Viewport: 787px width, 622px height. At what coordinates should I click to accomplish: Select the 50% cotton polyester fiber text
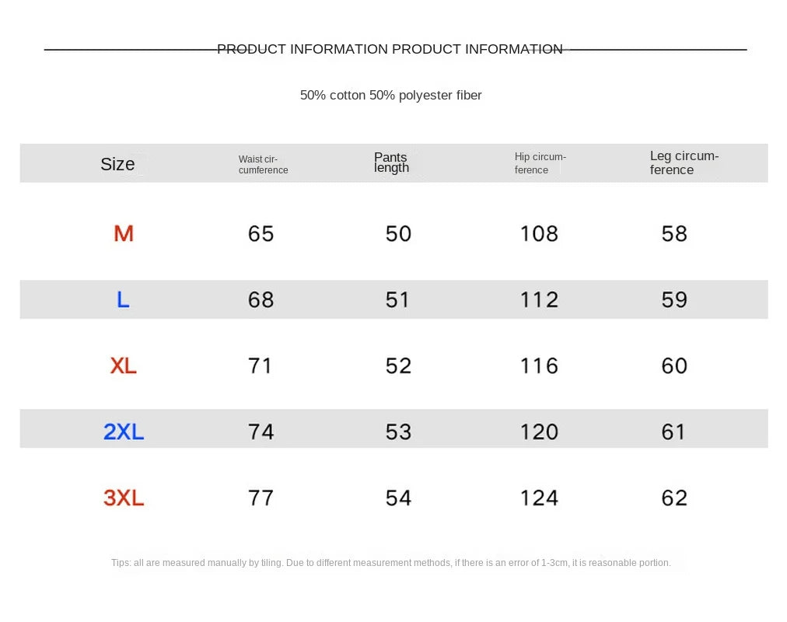(390, 96)
